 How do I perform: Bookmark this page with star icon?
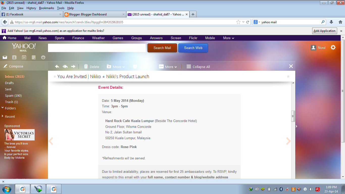pyautogui.click(x=238, y=22)
